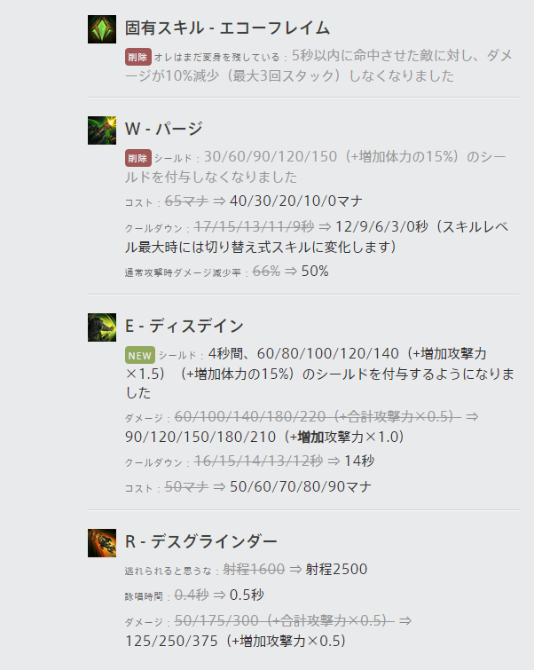Click the green NEW badge under E ディスデイン
The image size is (534, 670).
point(139,355)
